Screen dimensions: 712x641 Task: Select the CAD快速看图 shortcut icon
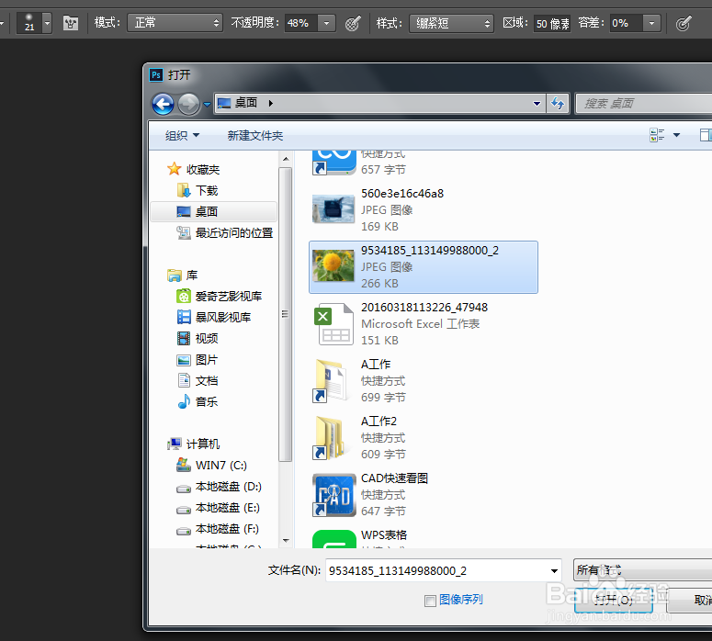(333, 495)
